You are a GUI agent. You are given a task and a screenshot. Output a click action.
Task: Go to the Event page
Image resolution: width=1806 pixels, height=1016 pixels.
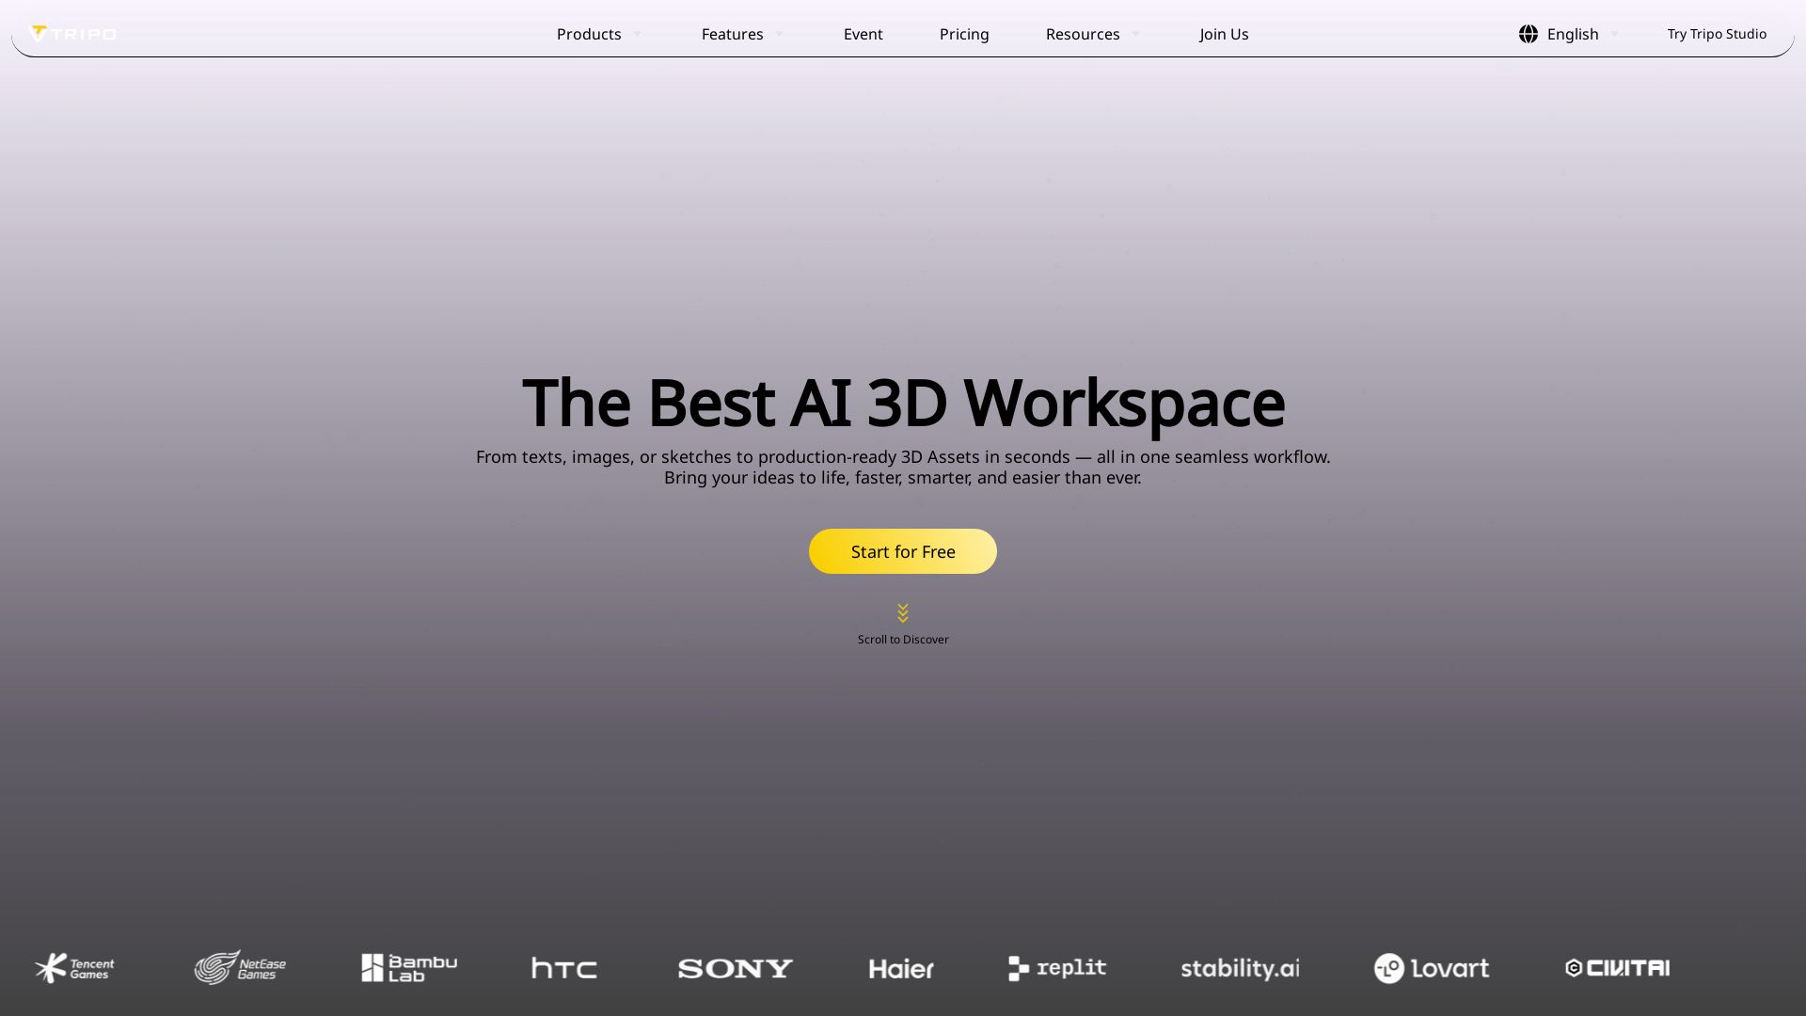point(863,34)
